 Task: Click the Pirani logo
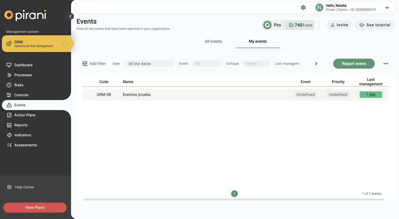tap(25, 15)
